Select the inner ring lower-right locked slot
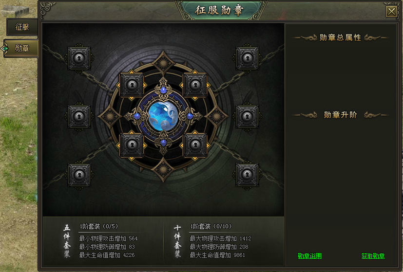Screen dimensions: 403x272 (195, 145)
